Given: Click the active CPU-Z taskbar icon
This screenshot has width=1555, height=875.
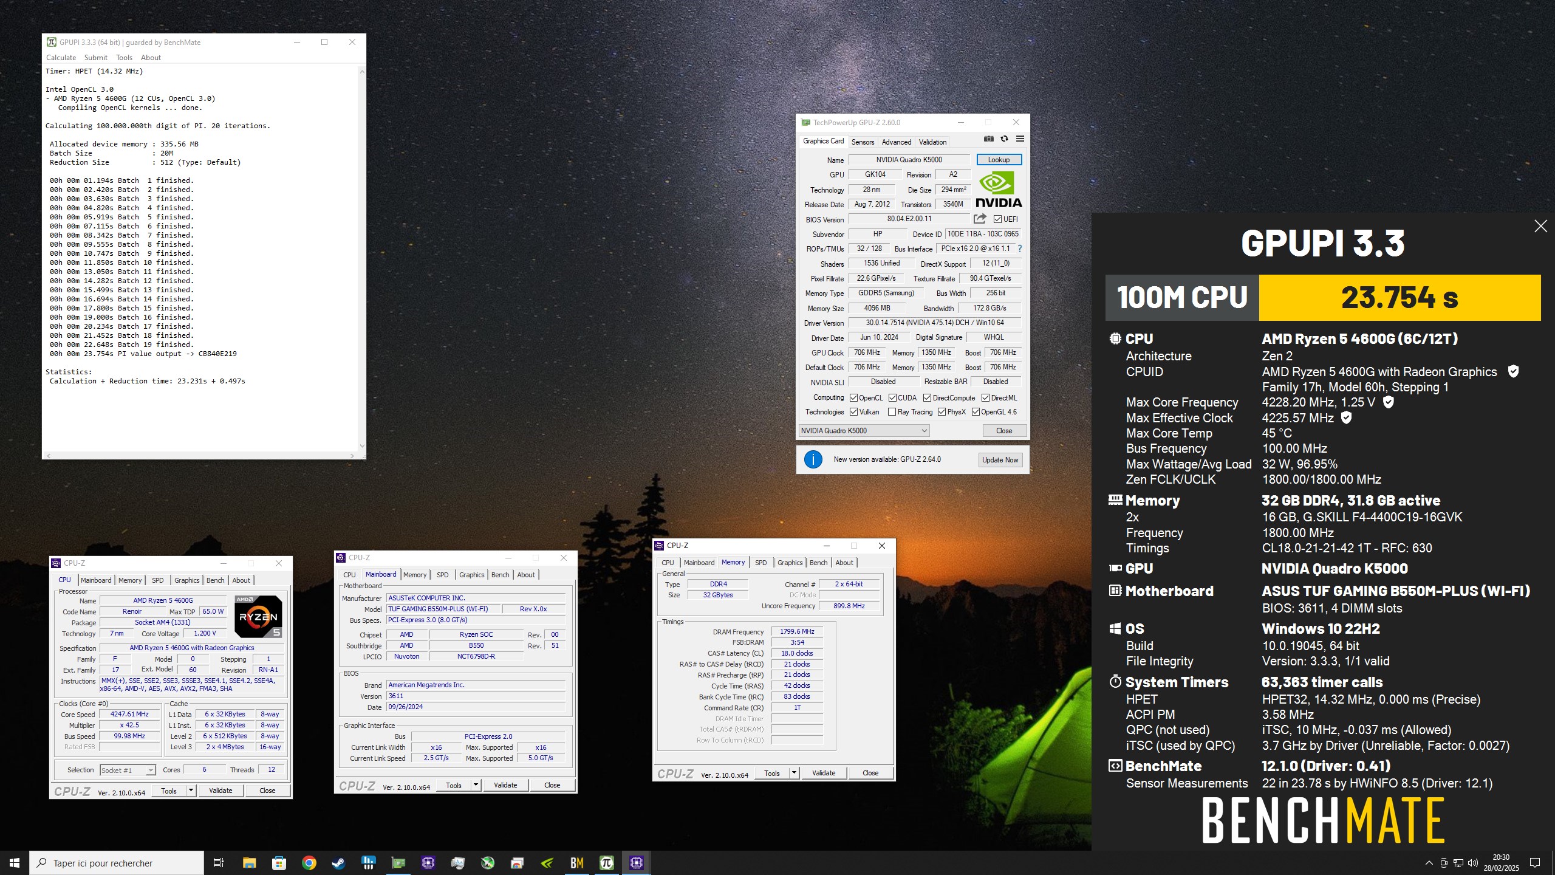Looking at the screenshot, I should pyautogui.click(x=637, y=863).
